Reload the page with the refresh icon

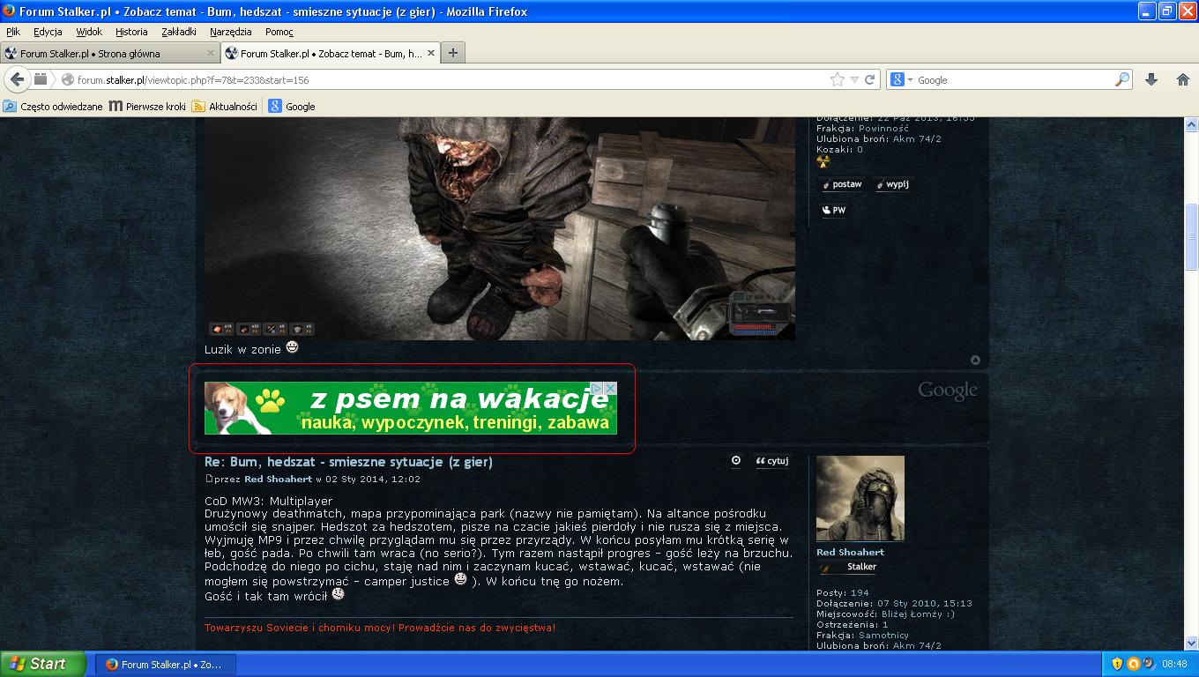(869, 79)
